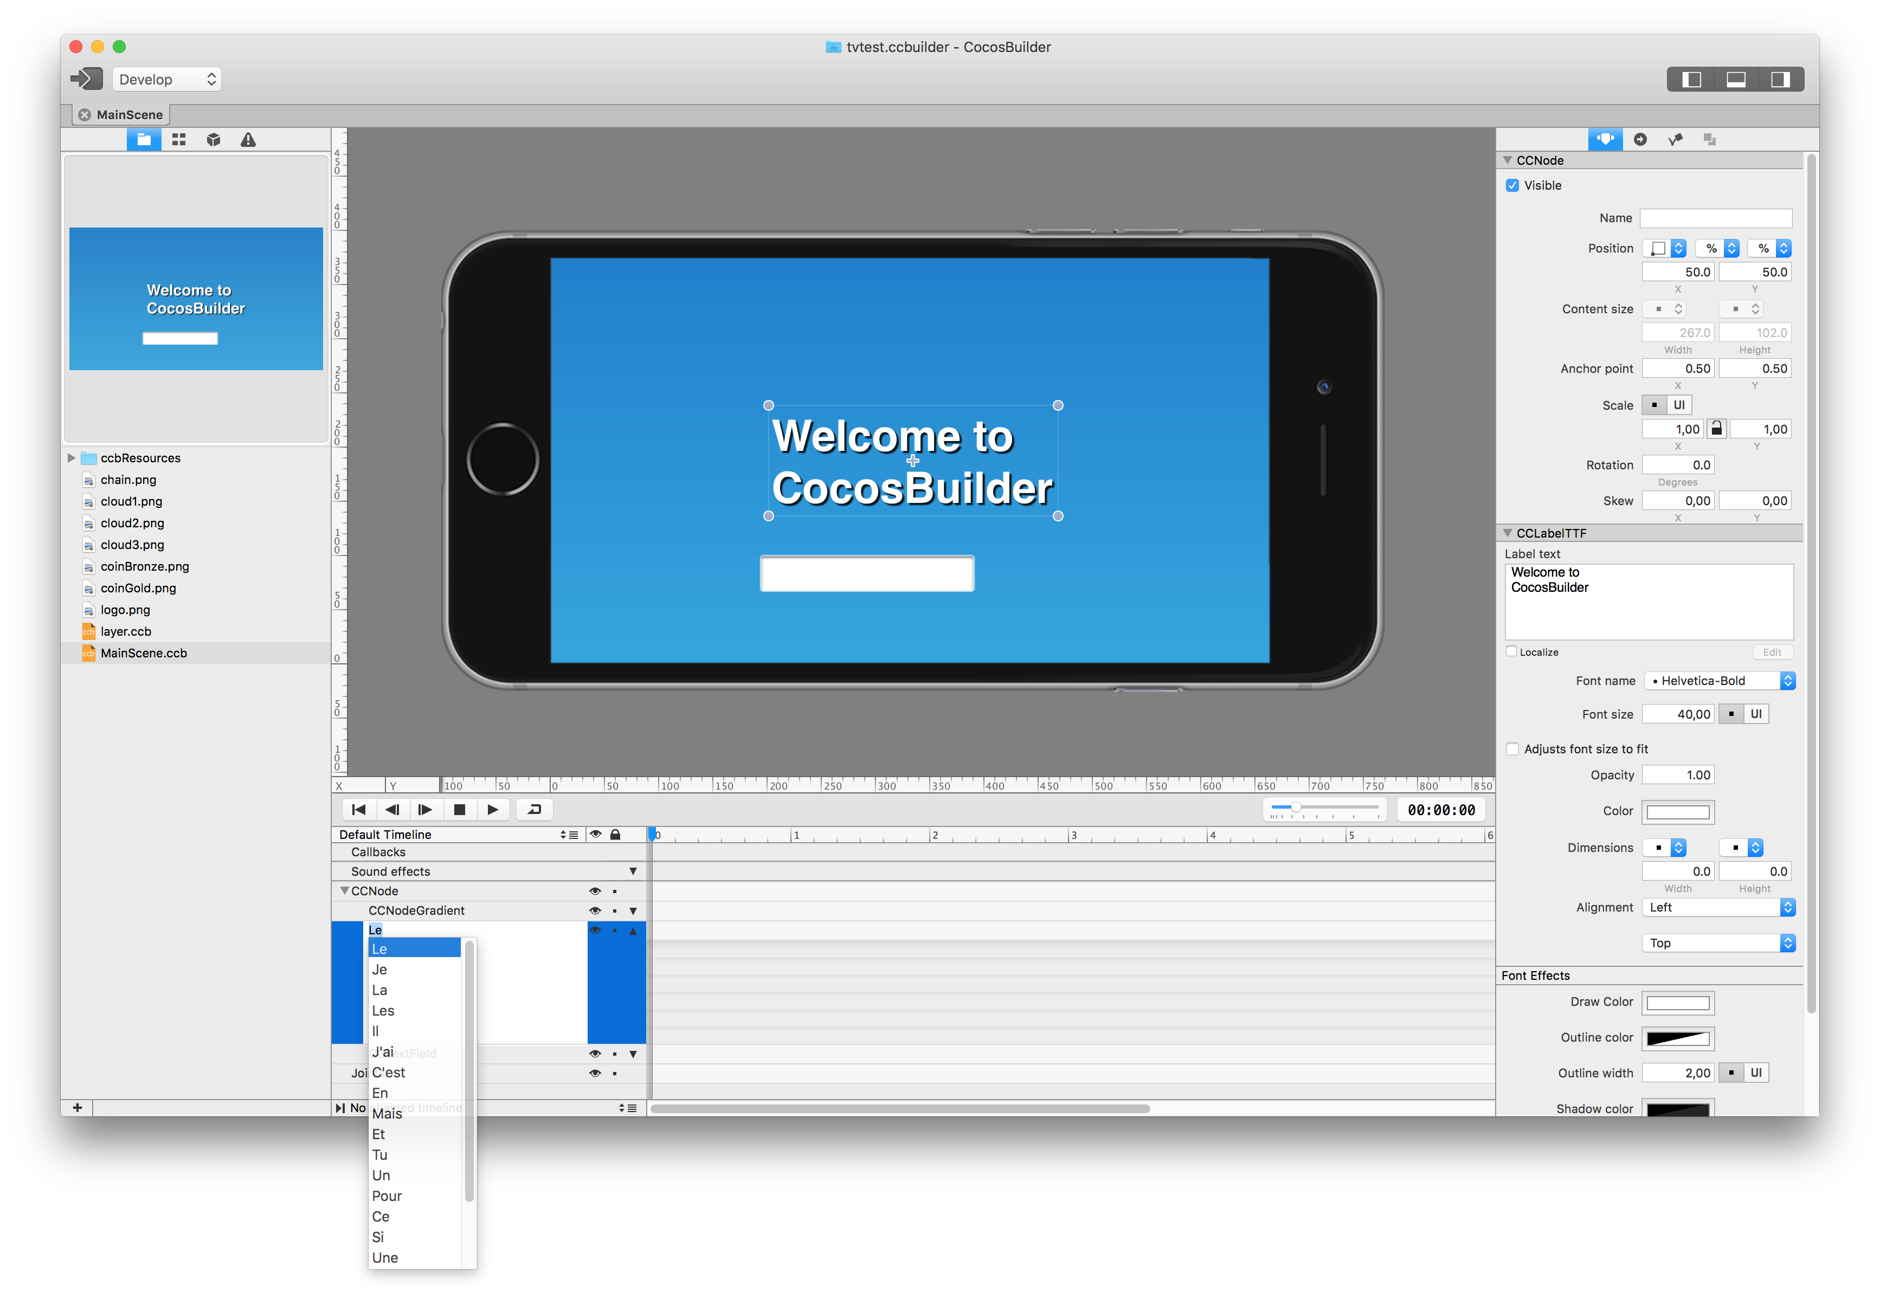Collapse the CCLabelTTF section disclosure triangle
The height and width of the screenshot is (1292, 1880).
[1508, 533]
